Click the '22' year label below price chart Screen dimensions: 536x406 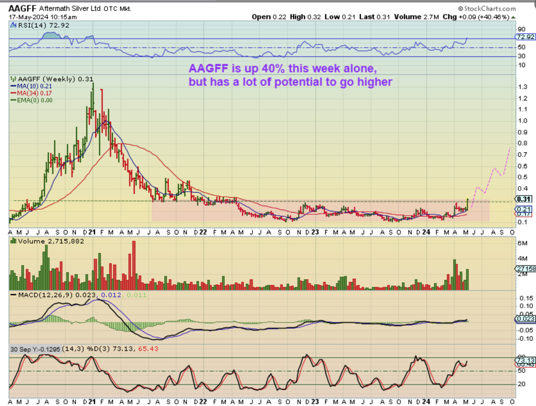(x=203, y=232)
